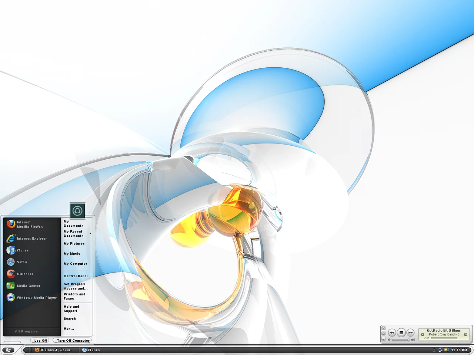Click the Turn Off Computer button
Screen dimensions: 474x355
pyautogui.click(x=73, y=341)
